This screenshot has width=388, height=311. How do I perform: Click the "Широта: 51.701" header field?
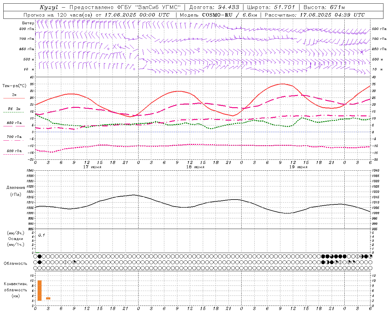tap(271, 7)
